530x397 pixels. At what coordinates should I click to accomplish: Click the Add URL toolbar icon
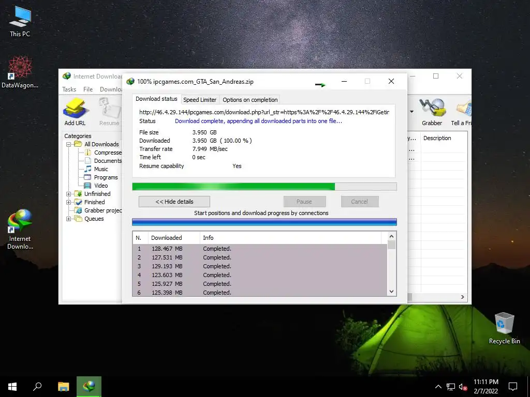click(75, 112)
